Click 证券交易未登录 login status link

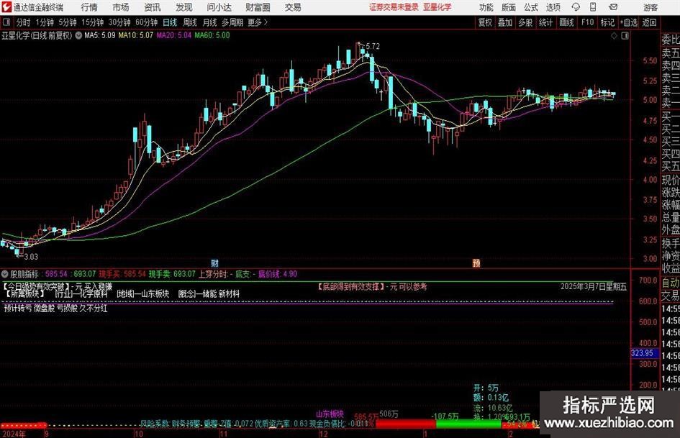394,7
